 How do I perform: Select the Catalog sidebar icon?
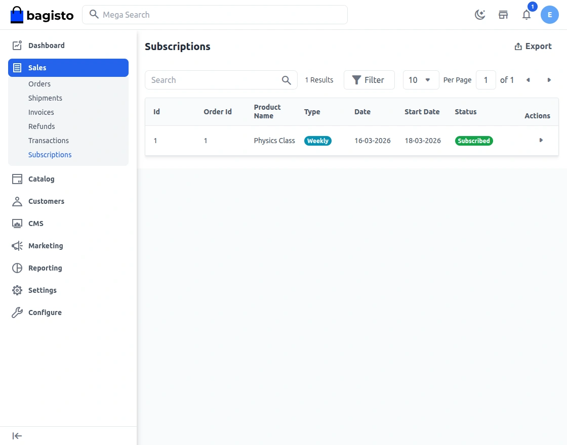17,179
